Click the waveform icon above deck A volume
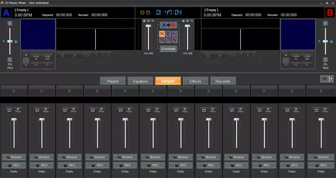 click(152, 21)
